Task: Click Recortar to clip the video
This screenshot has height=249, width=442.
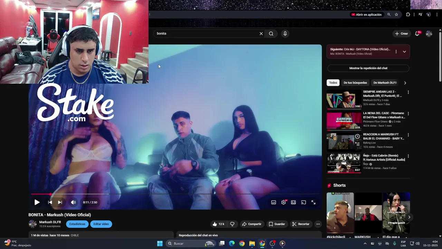Action: tap(301, 224)
